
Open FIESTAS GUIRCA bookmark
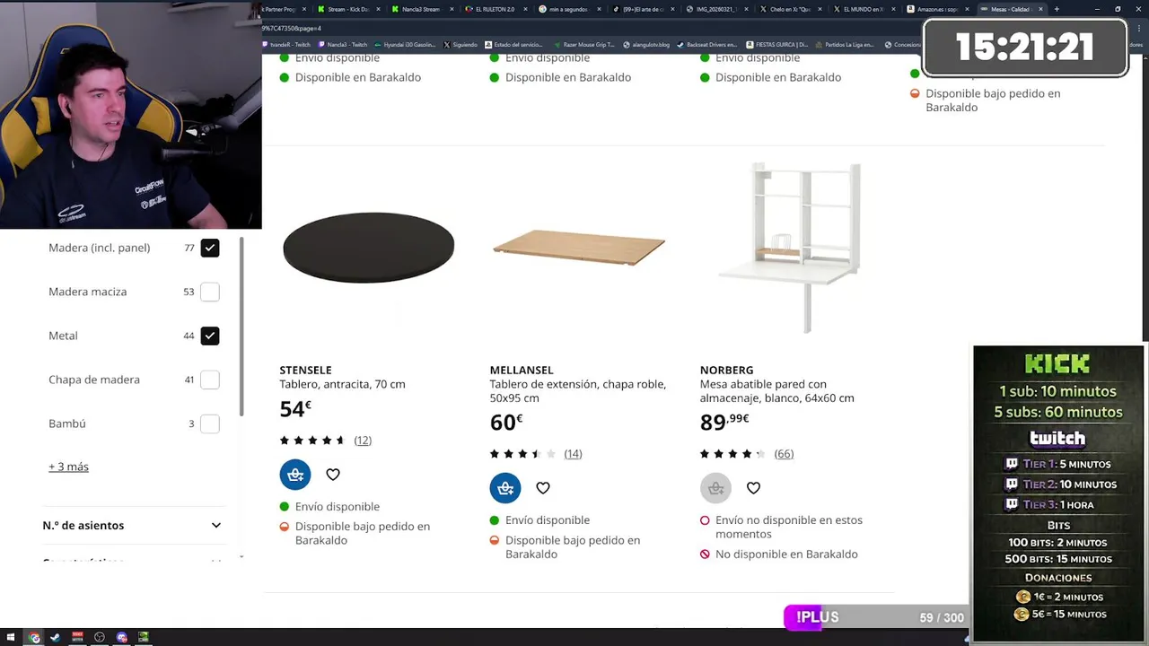coord(776,44)
